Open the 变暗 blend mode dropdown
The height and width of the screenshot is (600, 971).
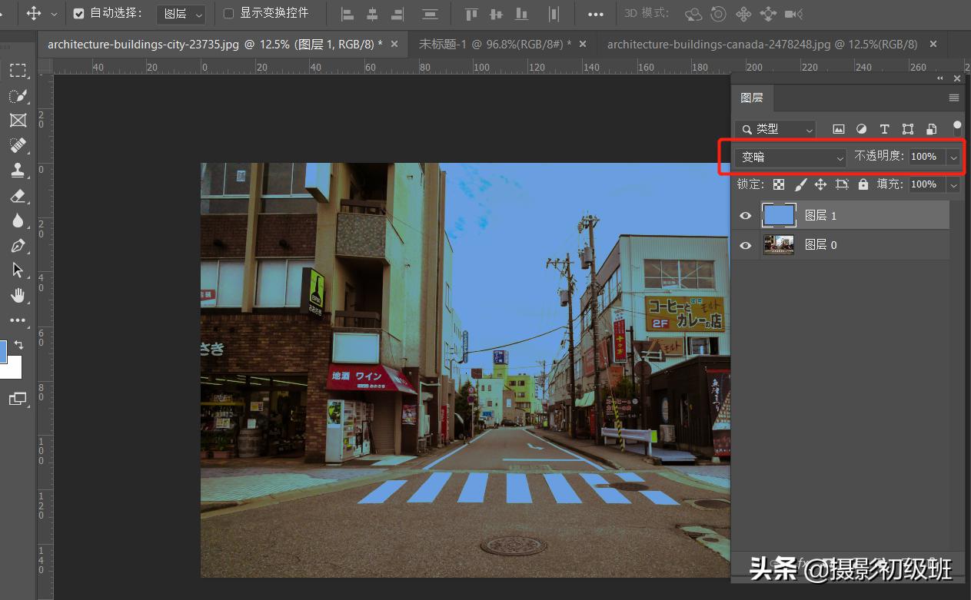790,157
